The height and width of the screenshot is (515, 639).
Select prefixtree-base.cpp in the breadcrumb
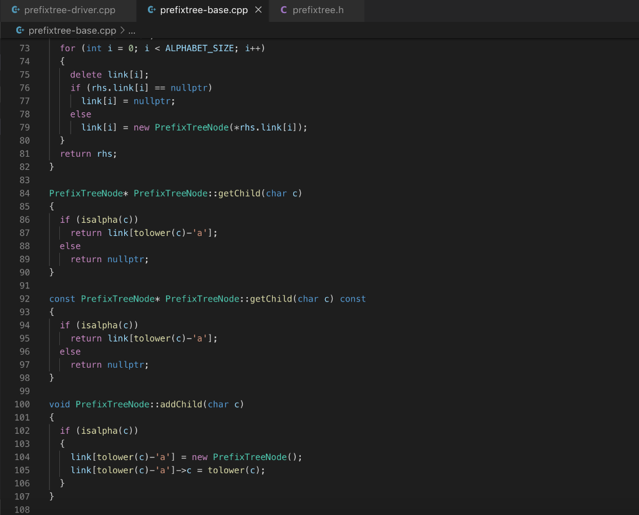[x=72, y=31]
